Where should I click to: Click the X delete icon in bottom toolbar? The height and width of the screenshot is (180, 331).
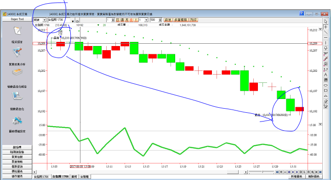(316, 172)
